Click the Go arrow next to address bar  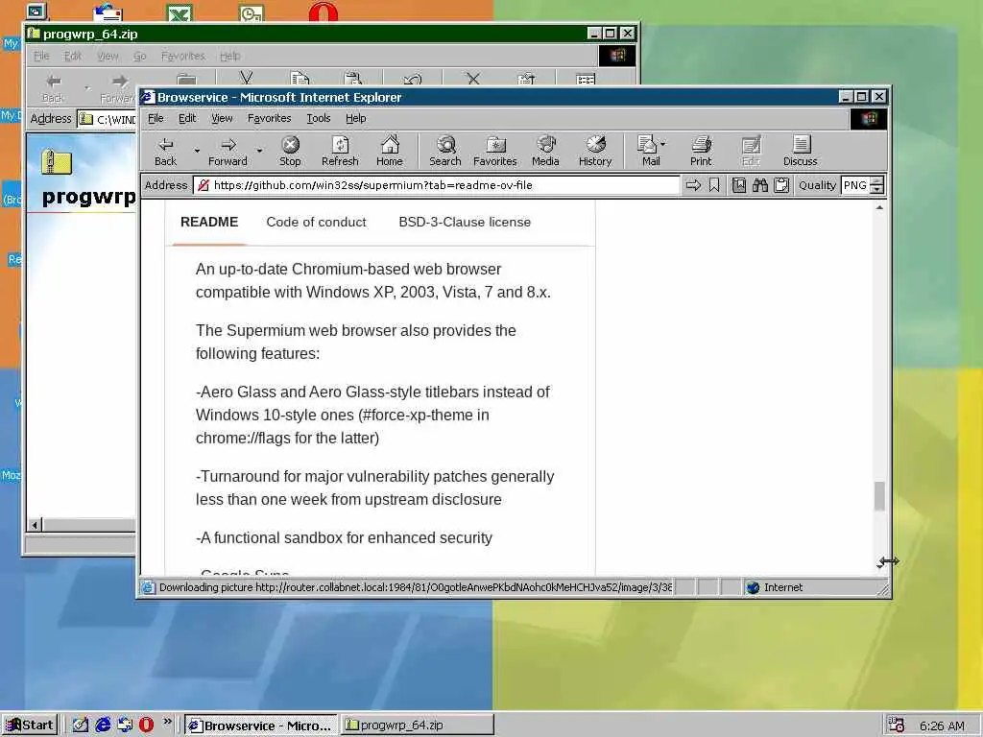(693, 185)
